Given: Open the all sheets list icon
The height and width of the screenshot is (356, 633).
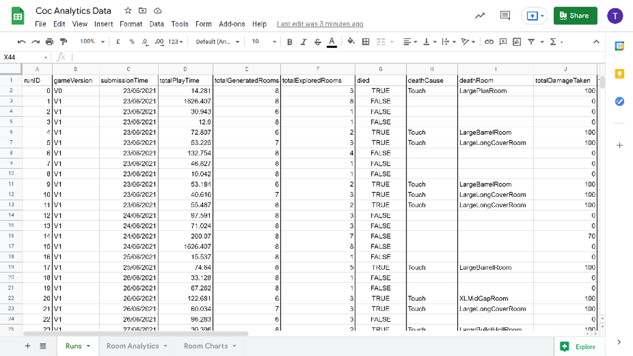Looking at the screenshot, I should coord(43,346).
